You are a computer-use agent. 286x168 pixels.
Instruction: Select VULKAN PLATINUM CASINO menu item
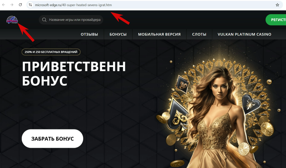click(244, 34)
